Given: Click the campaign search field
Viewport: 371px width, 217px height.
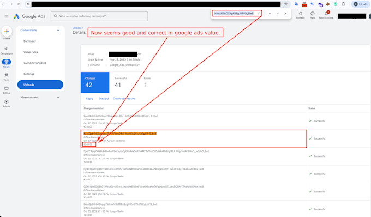Looking at the screenshot, I should [99, 16].
